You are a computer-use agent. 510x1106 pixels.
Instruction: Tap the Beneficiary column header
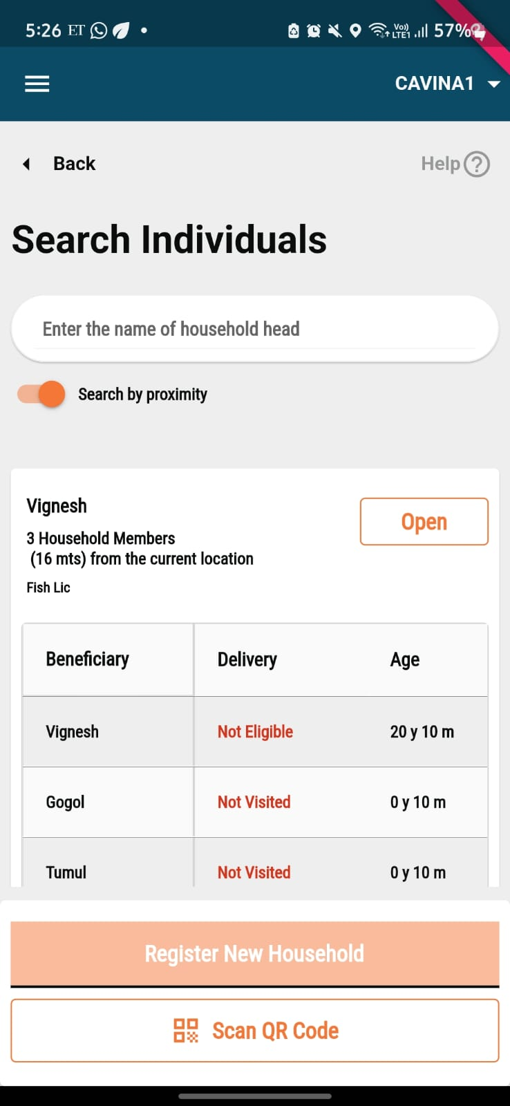coord(88,659)
